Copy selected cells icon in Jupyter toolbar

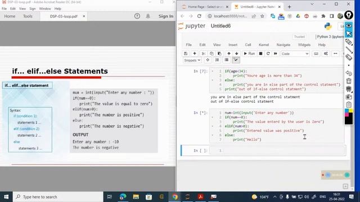tap(211, 54)
